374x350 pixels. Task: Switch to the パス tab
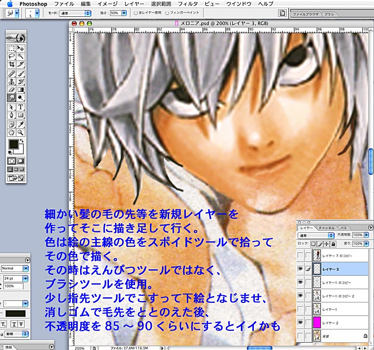pyautogui.click(x=343, y=228)
